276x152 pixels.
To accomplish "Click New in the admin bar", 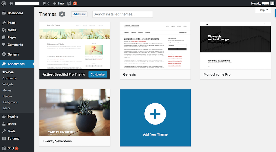I will tap(61, 4).
